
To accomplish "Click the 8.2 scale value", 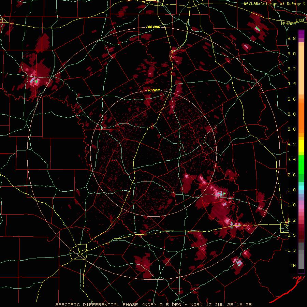I will [x=292, y=69].
